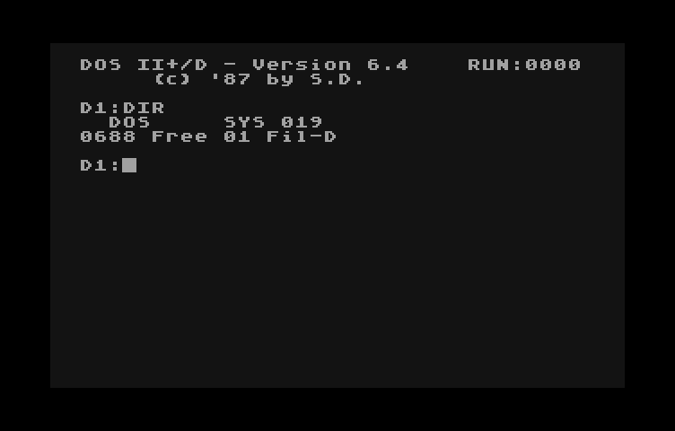Click the D1:DIR command line
The width and height of the screenshot is (675, 431).
point(122,108)
